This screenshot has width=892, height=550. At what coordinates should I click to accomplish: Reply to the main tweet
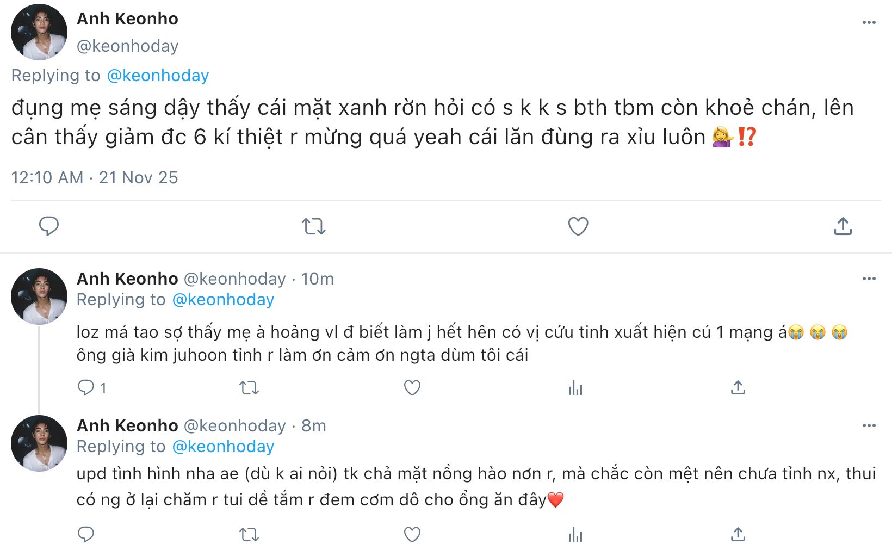pos(49,226)
